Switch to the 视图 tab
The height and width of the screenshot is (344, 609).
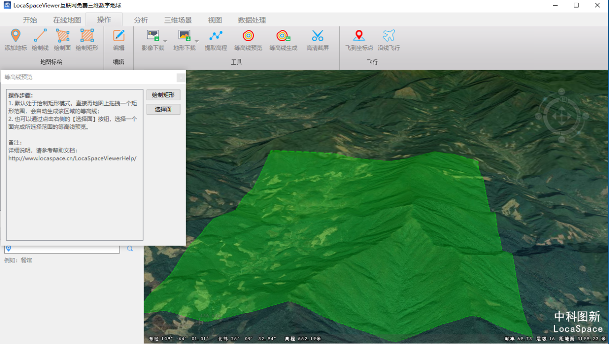pyautogui.click(x=215, y=20)
